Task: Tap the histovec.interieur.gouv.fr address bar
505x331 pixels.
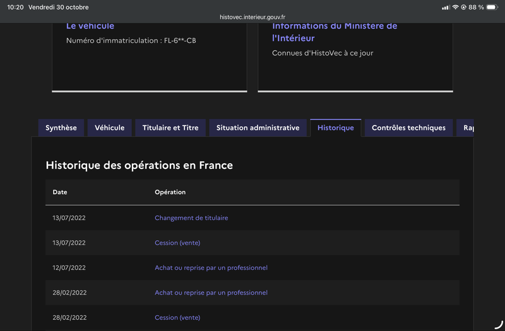Action: 252,17
